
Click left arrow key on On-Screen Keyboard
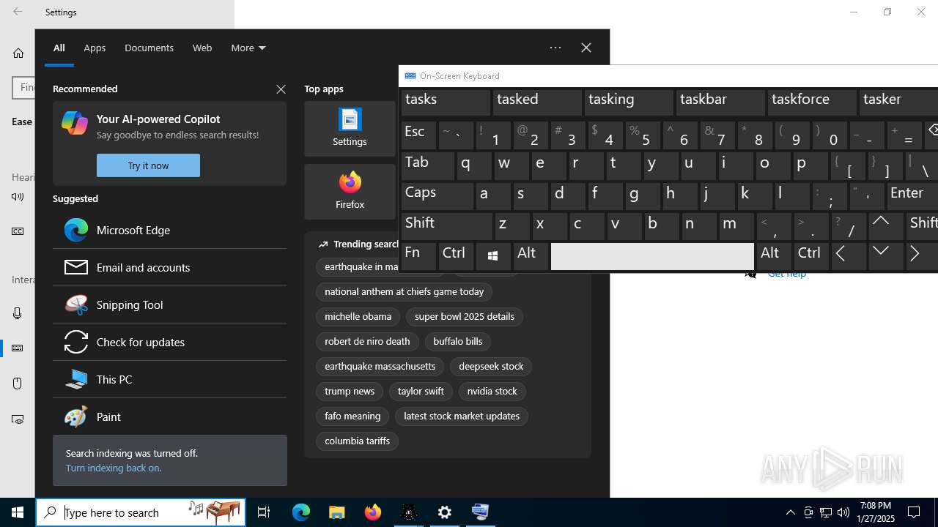pos(848,256)
